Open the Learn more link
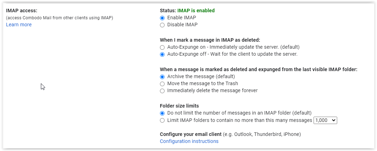Image resolution: width=377 pixels, height=151 pixels. [19, 25]
